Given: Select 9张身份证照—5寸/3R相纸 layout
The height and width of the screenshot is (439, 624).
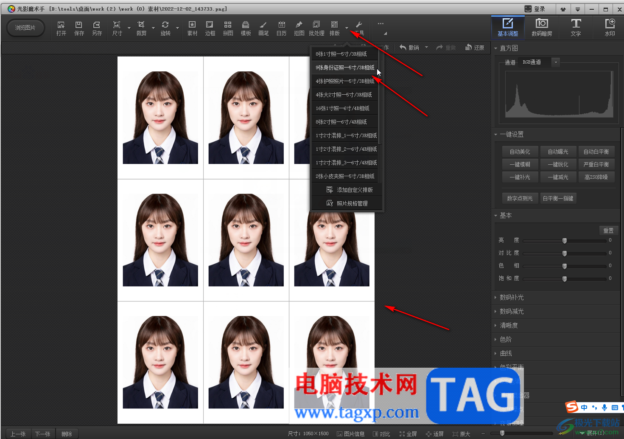Looking at the screenshot, I should tap(344, 68).
